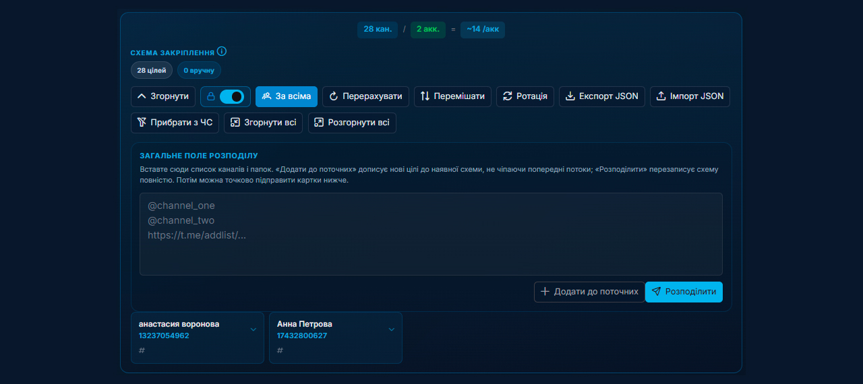Export scheme via Експорт JSON
Viewport: 863px width, 384px height.
tap(602, 96)
